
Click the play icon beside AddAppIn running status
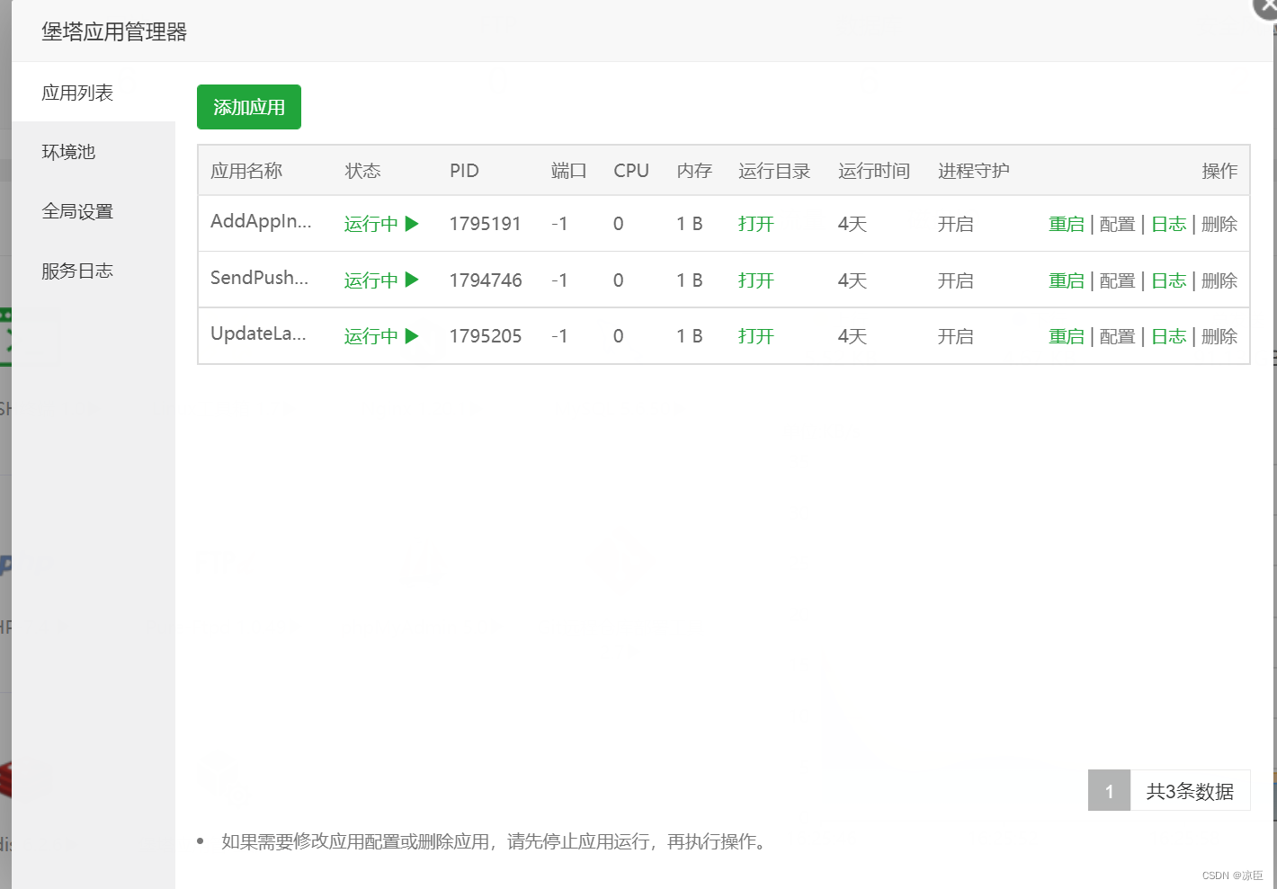413,224
